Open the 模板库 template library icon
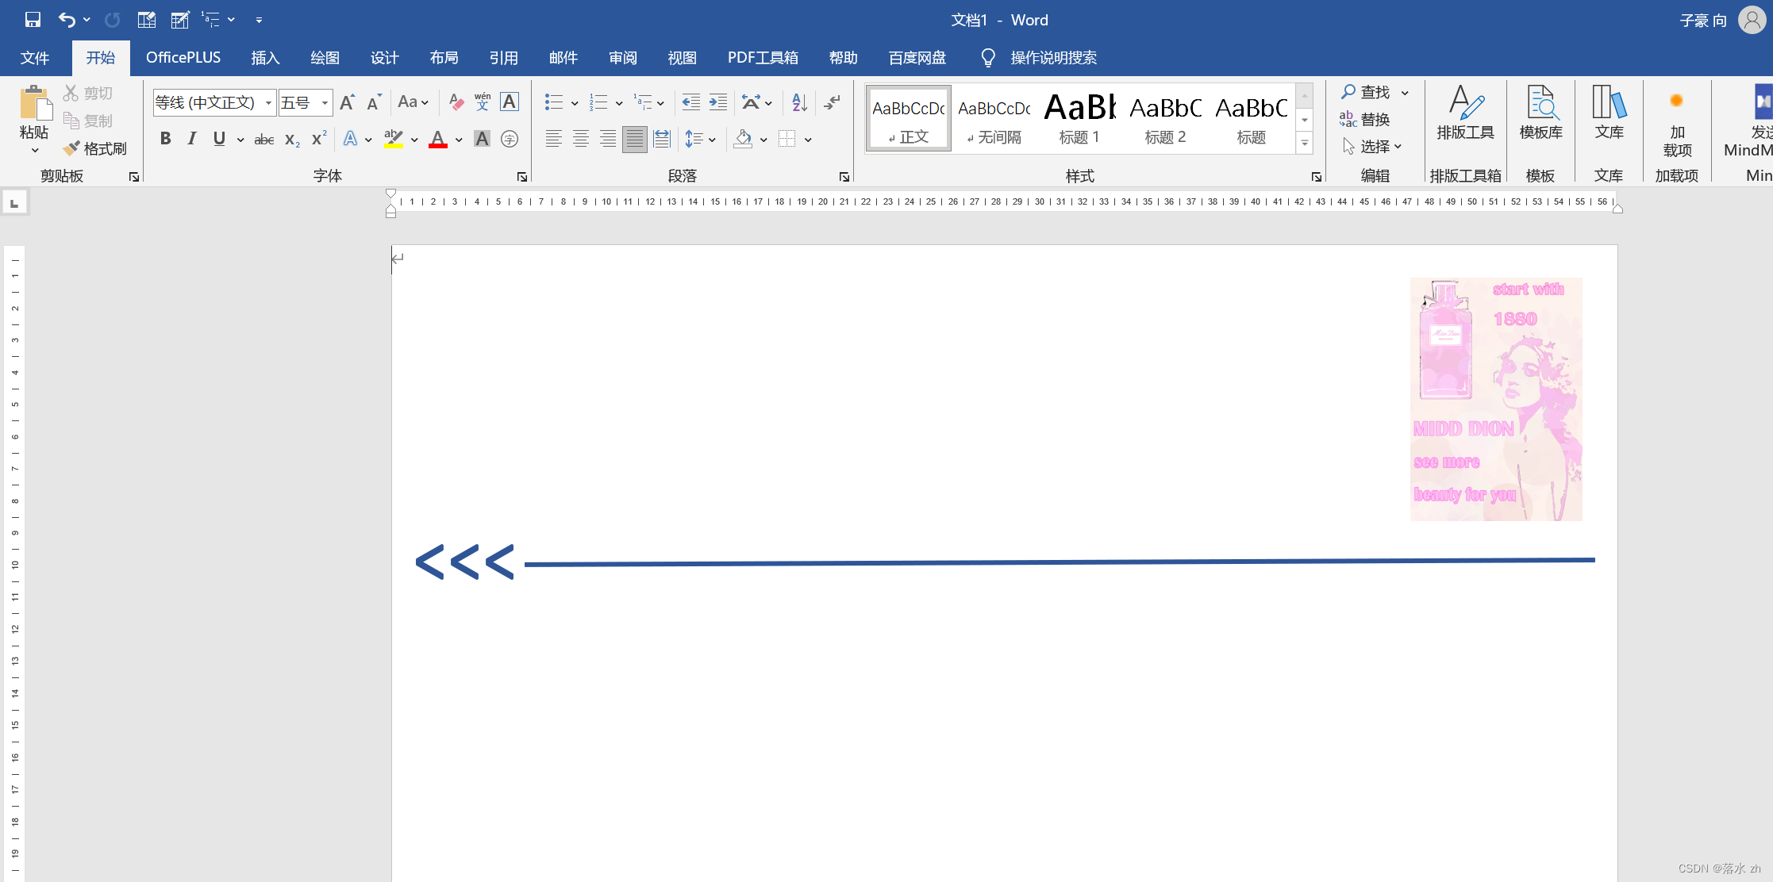The image size is (1773, 882). [x=1540, y=113]
